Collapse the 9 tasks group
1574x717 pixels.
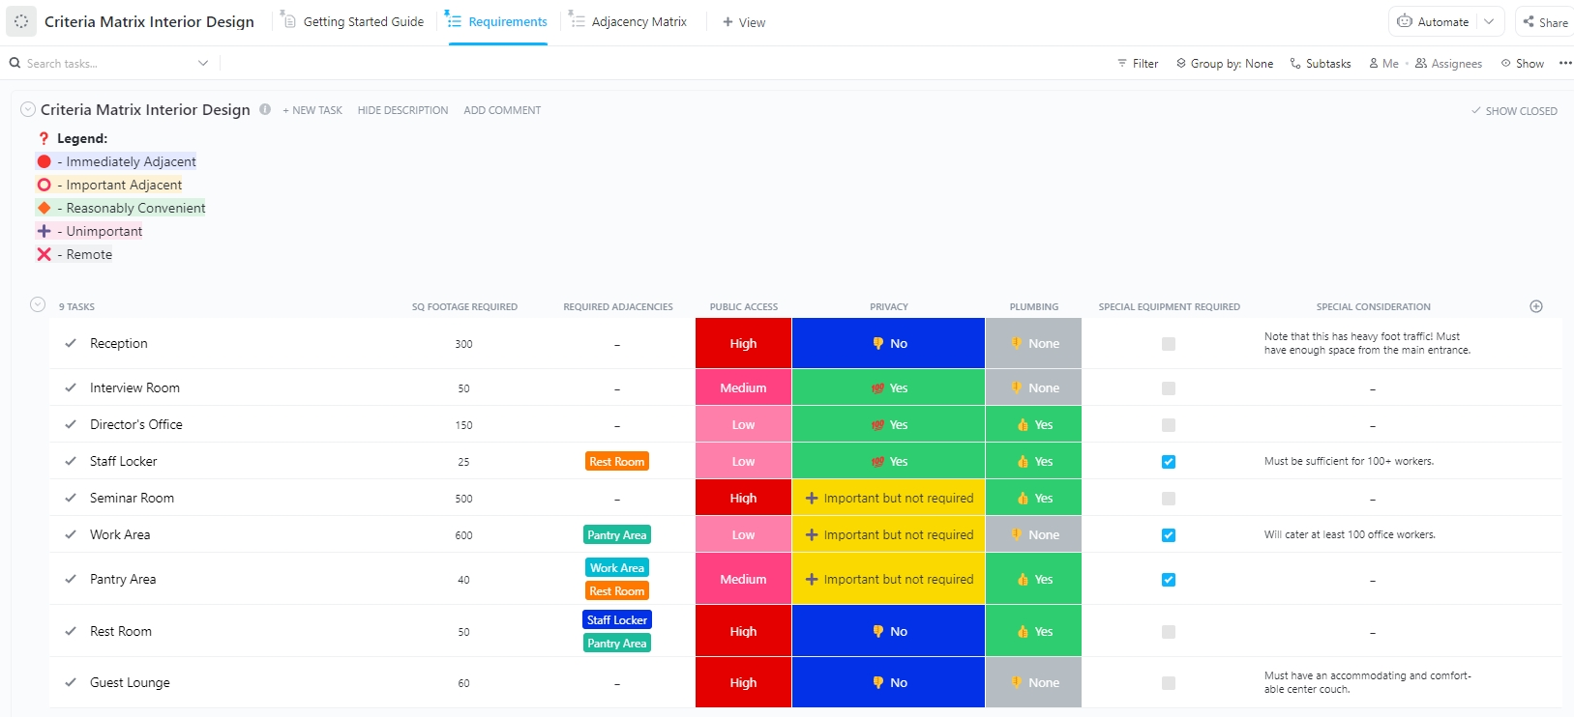click(x=38, y=304)
